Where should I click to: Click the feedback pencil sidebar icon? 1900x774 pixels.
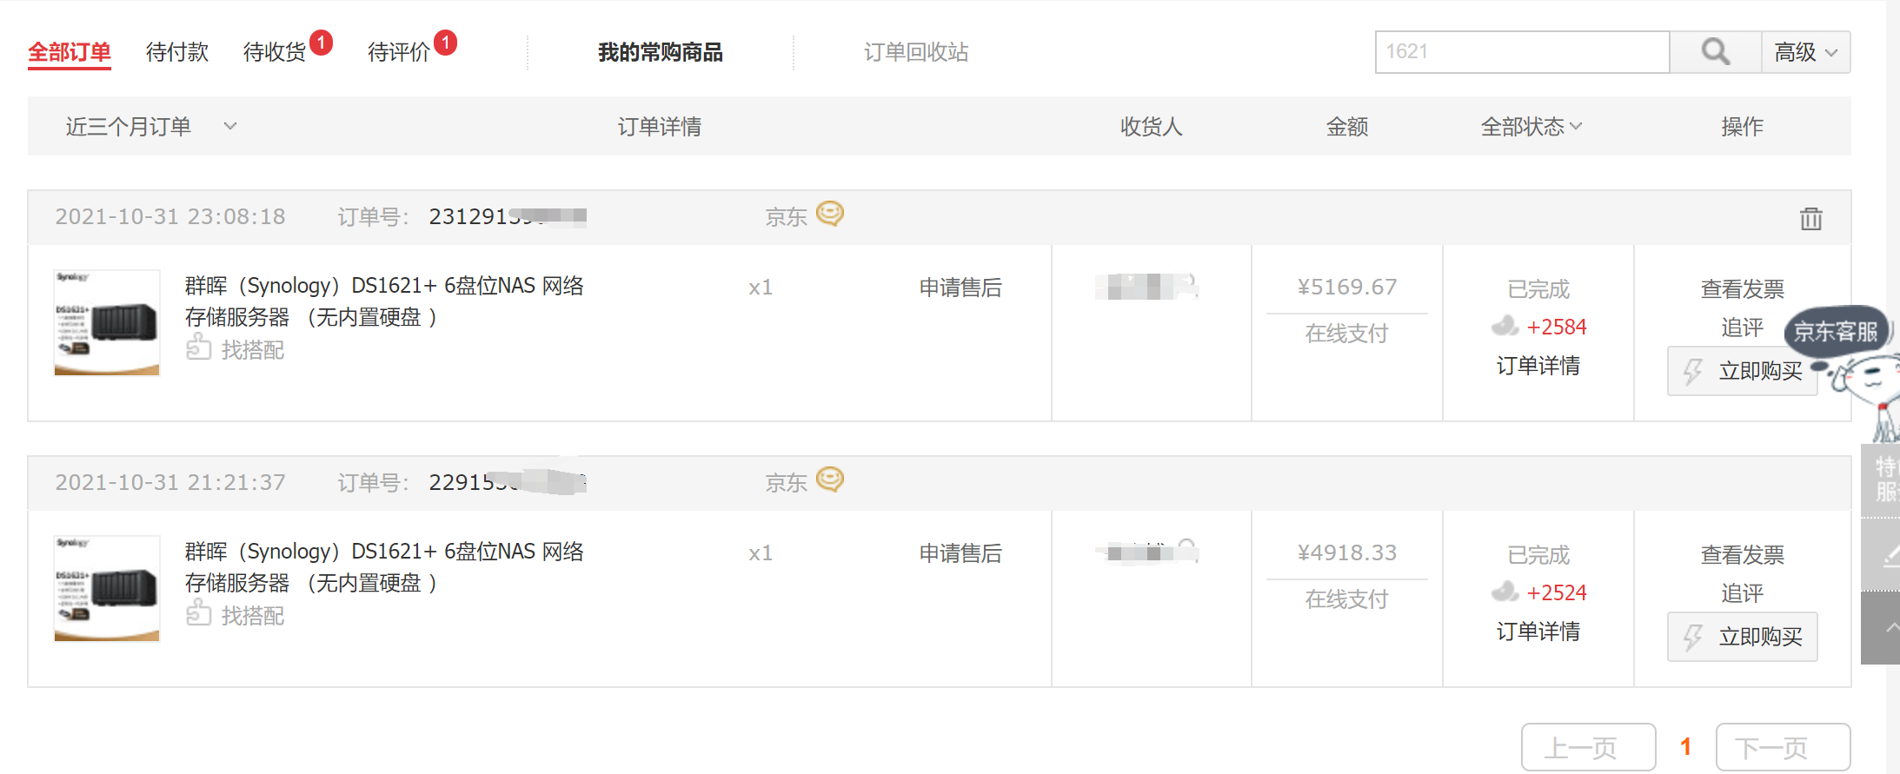tap(1882, 555)
